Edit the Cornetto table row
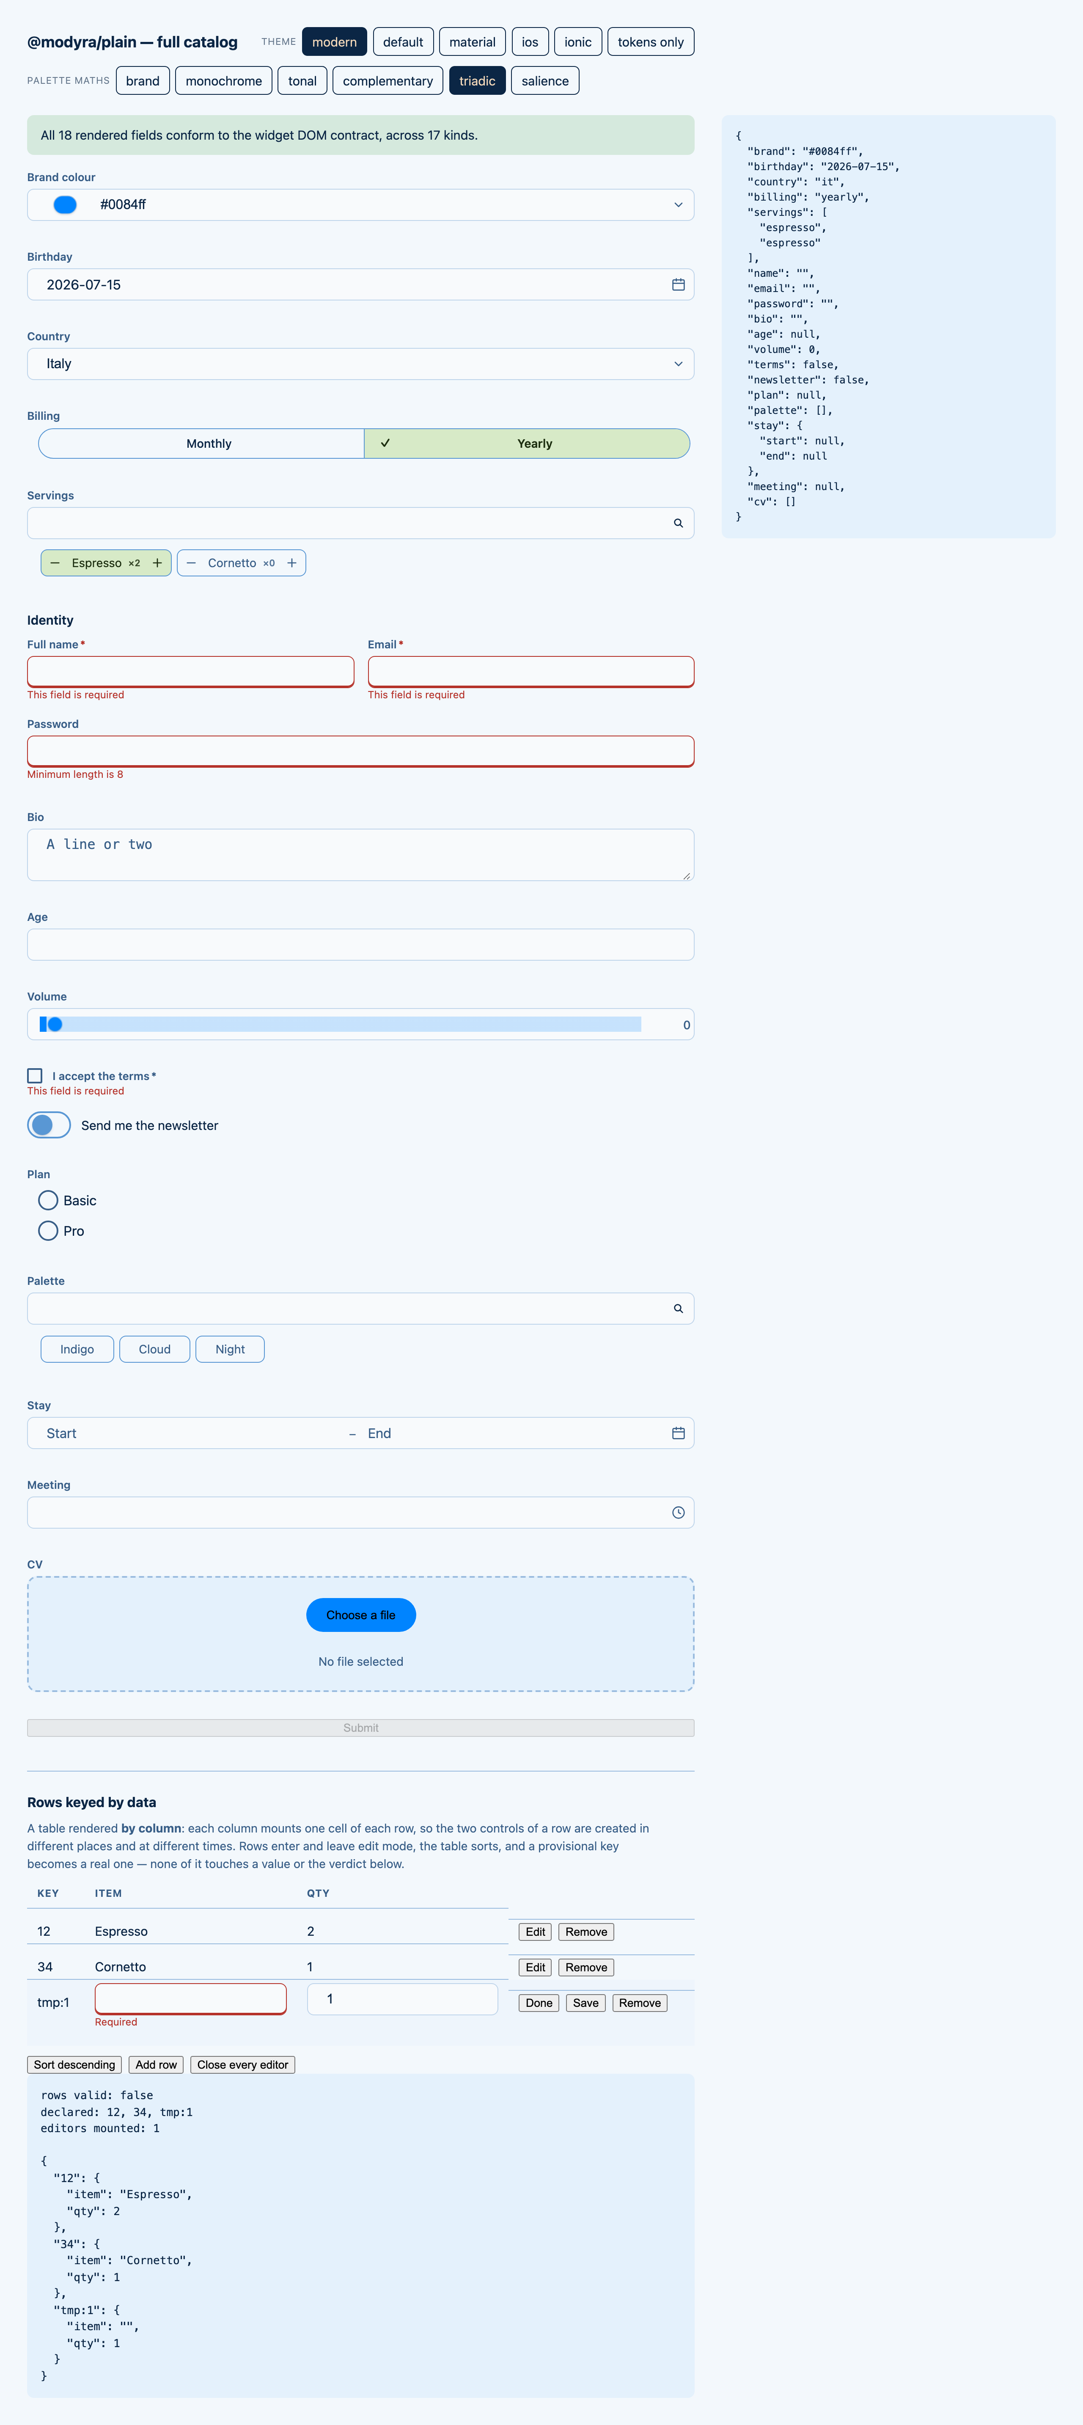Viewport: 1083px width, 2425px height. pyautogui.click(x=536, y=1968)
